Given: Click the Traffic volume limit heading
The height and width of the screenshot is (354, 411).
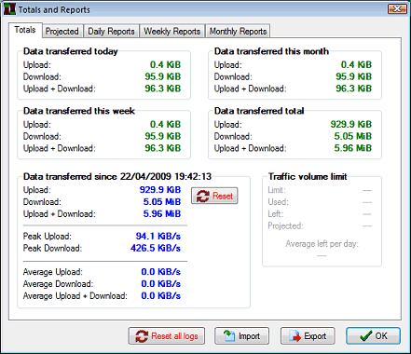Looking at the screenshot, I should pyautogui.click(x=308, y=177).
